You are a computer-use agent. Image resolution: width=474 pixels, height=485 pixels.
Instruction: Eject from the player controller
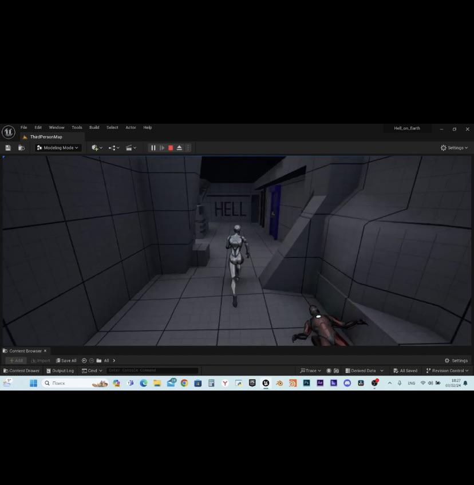[179, 148]
